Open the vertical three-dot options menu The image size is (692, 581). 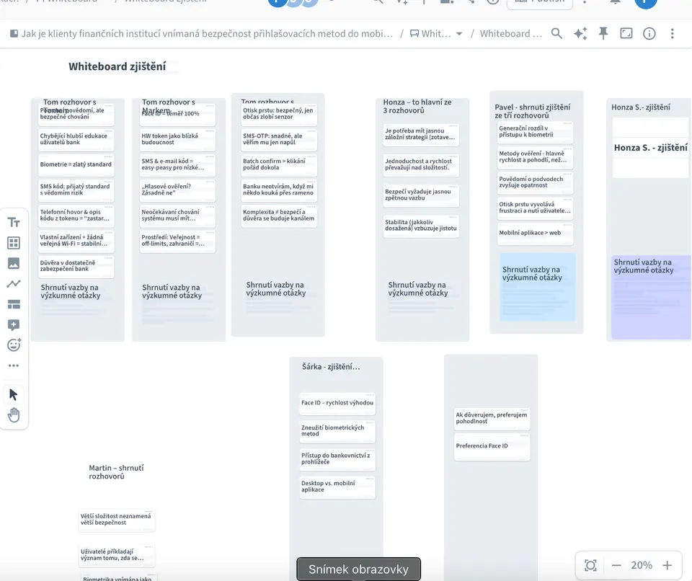[672, 34]
